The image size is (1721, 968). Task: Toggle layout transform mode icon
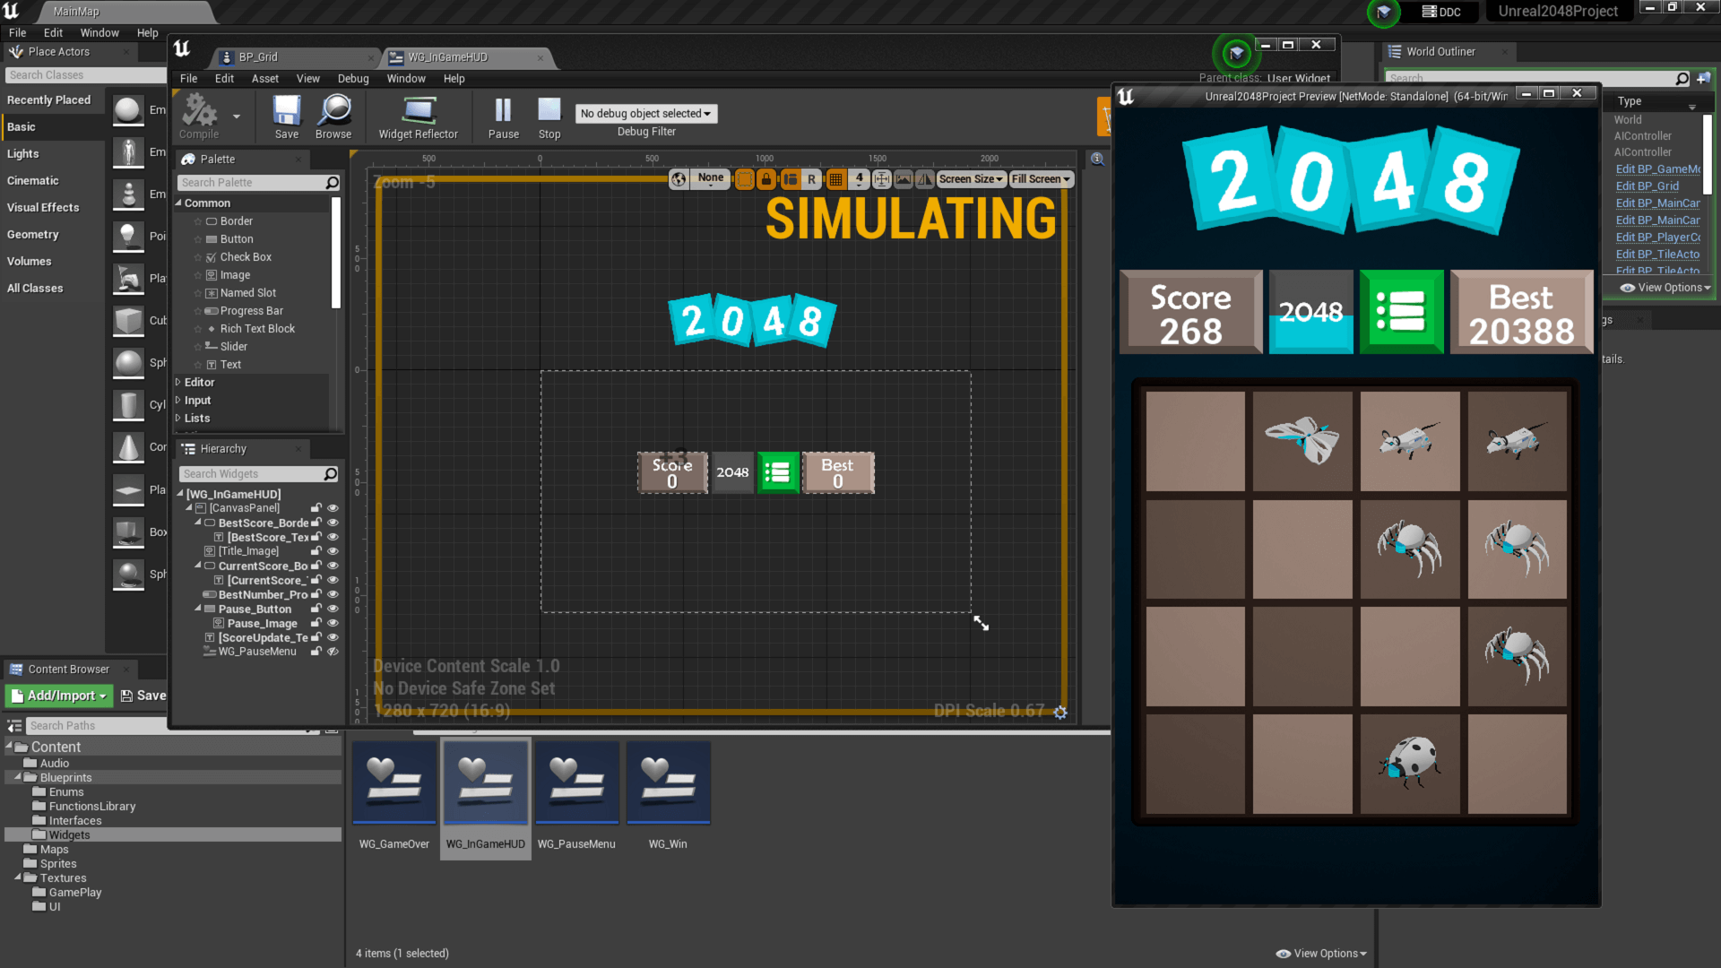pyautogui.click(x=790, y=179)
